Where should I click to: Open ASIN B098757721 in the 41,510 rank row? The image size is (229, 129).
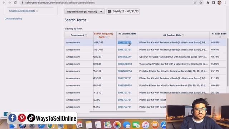pos(125,92)
